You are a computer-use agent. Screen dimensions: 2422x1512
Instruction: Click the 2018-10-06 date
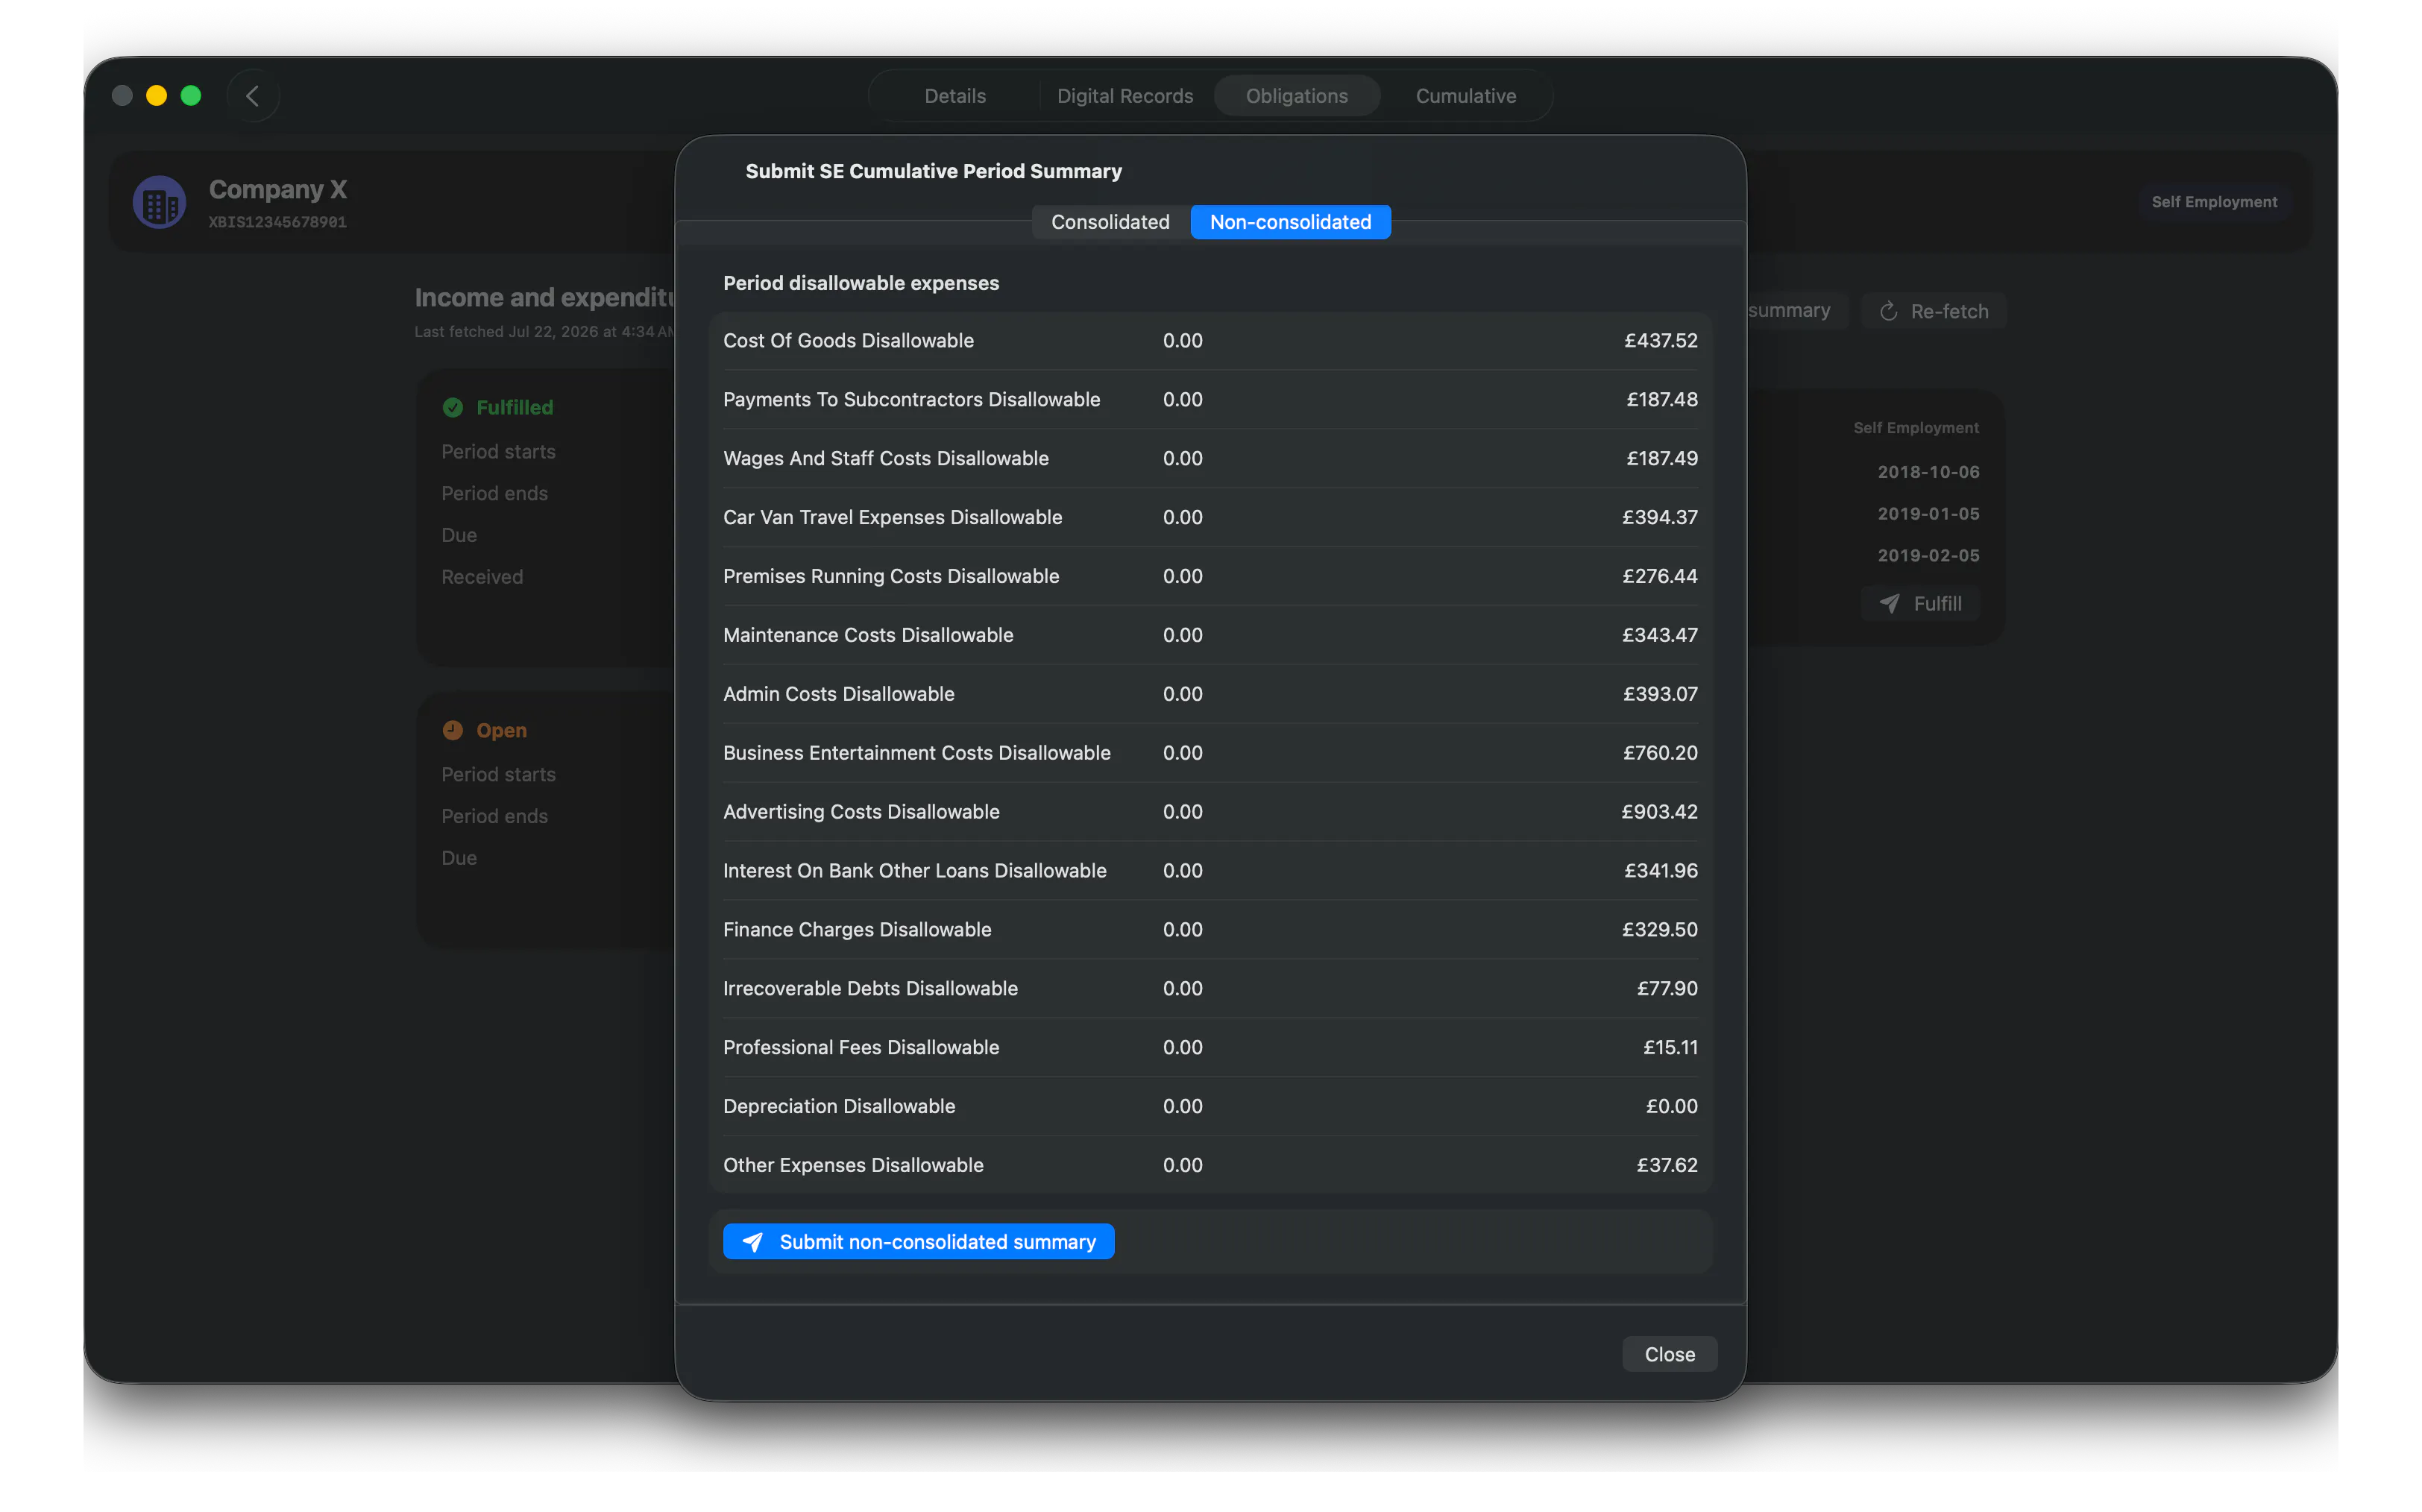pos(1927,472)
